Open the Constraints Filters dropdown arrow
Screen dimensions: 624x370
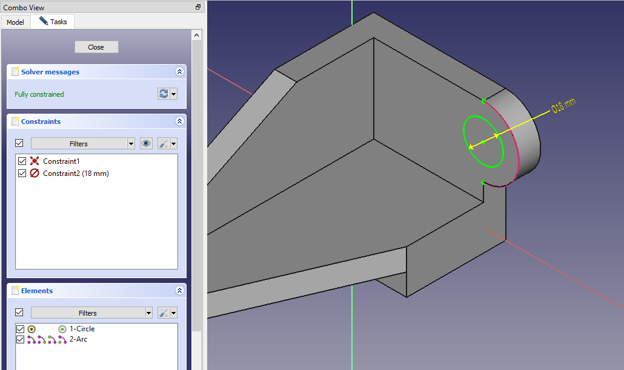(131, 144)
